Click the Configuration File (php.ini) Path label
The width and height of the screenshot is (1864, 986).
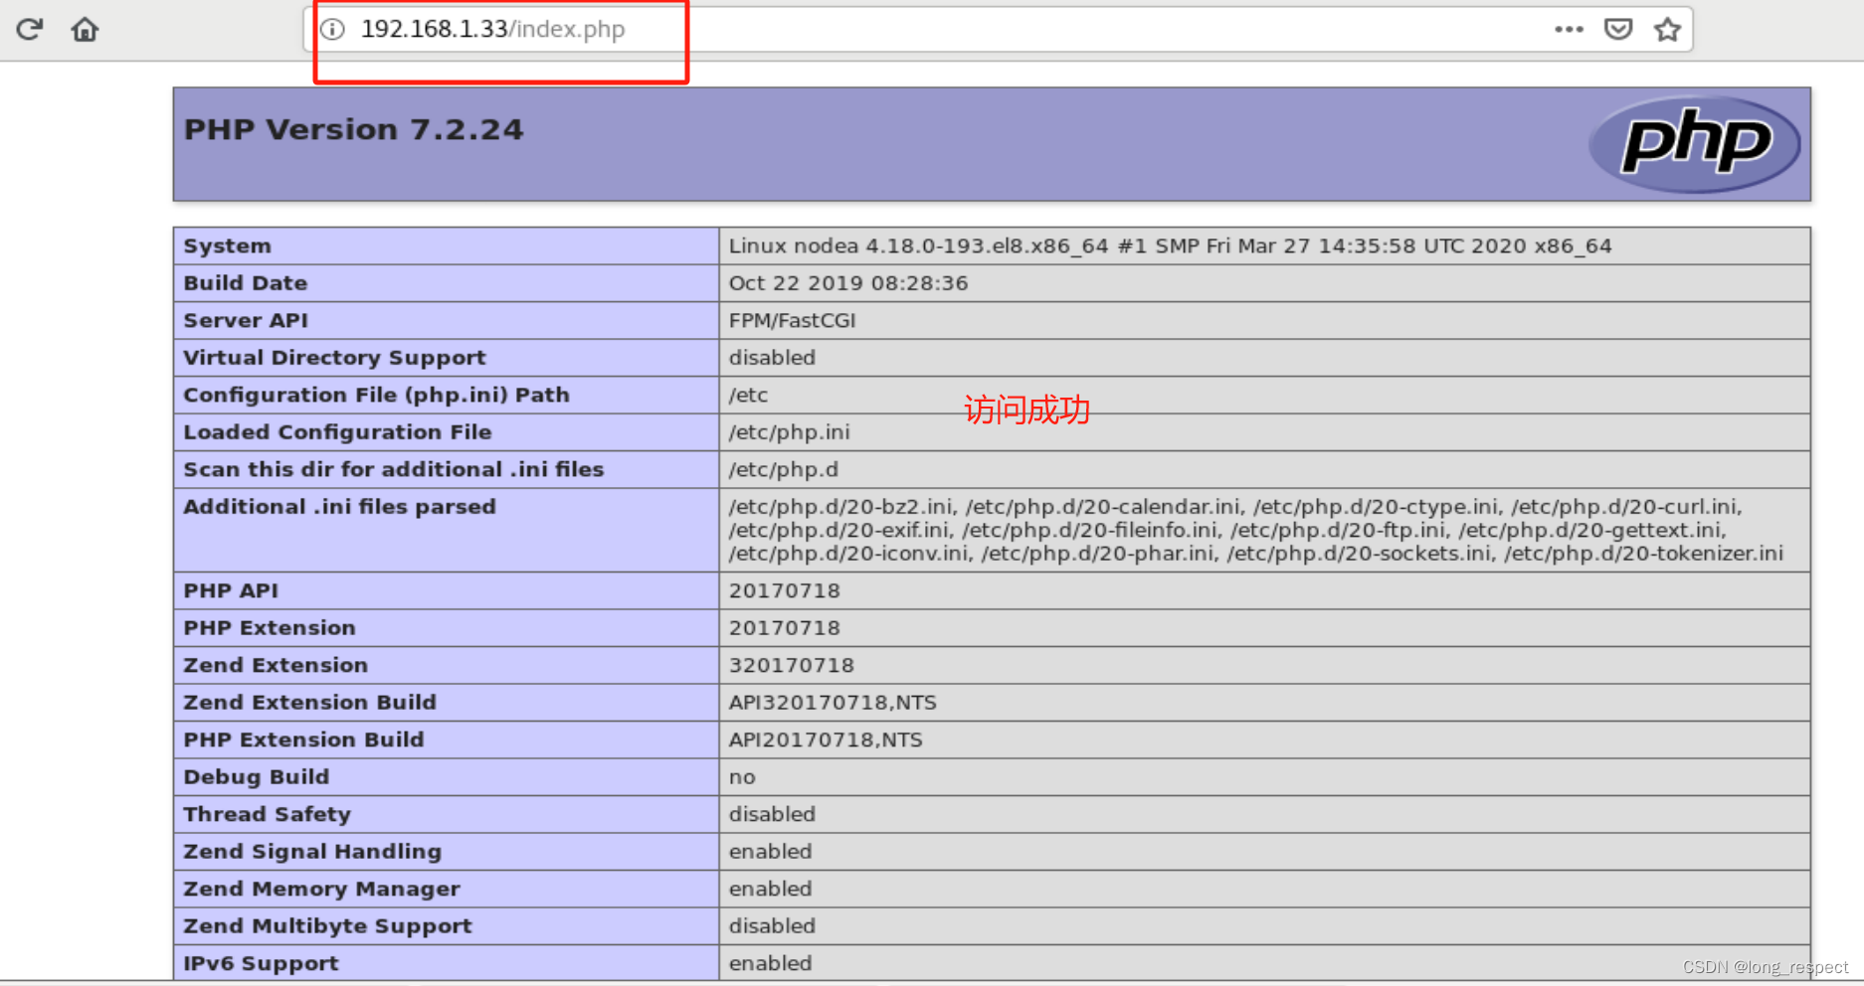coord(376,395)
